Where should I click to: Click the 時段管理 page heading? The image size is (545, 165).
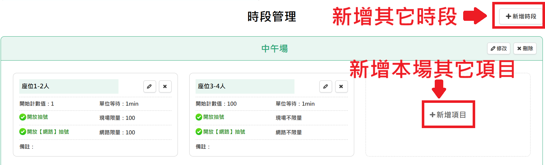coord(272,17)
